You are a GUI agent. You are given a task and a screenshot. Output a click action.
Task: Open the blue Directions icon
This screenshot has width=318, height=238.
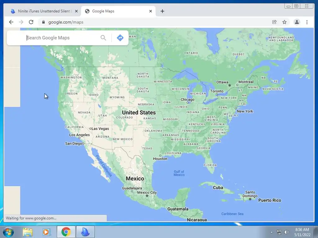click(120, 37)
